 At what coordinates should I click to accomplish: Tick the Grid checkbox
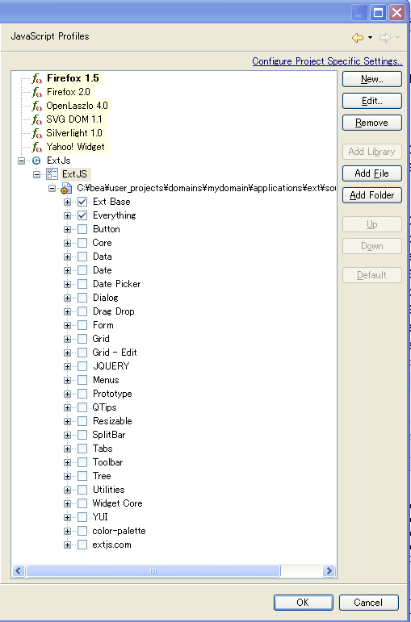(82, 339)
